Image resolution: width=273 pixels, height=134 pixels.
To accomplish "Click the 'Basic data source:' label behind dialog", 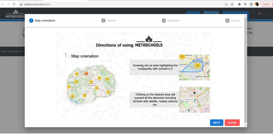I will click(12, 51).
